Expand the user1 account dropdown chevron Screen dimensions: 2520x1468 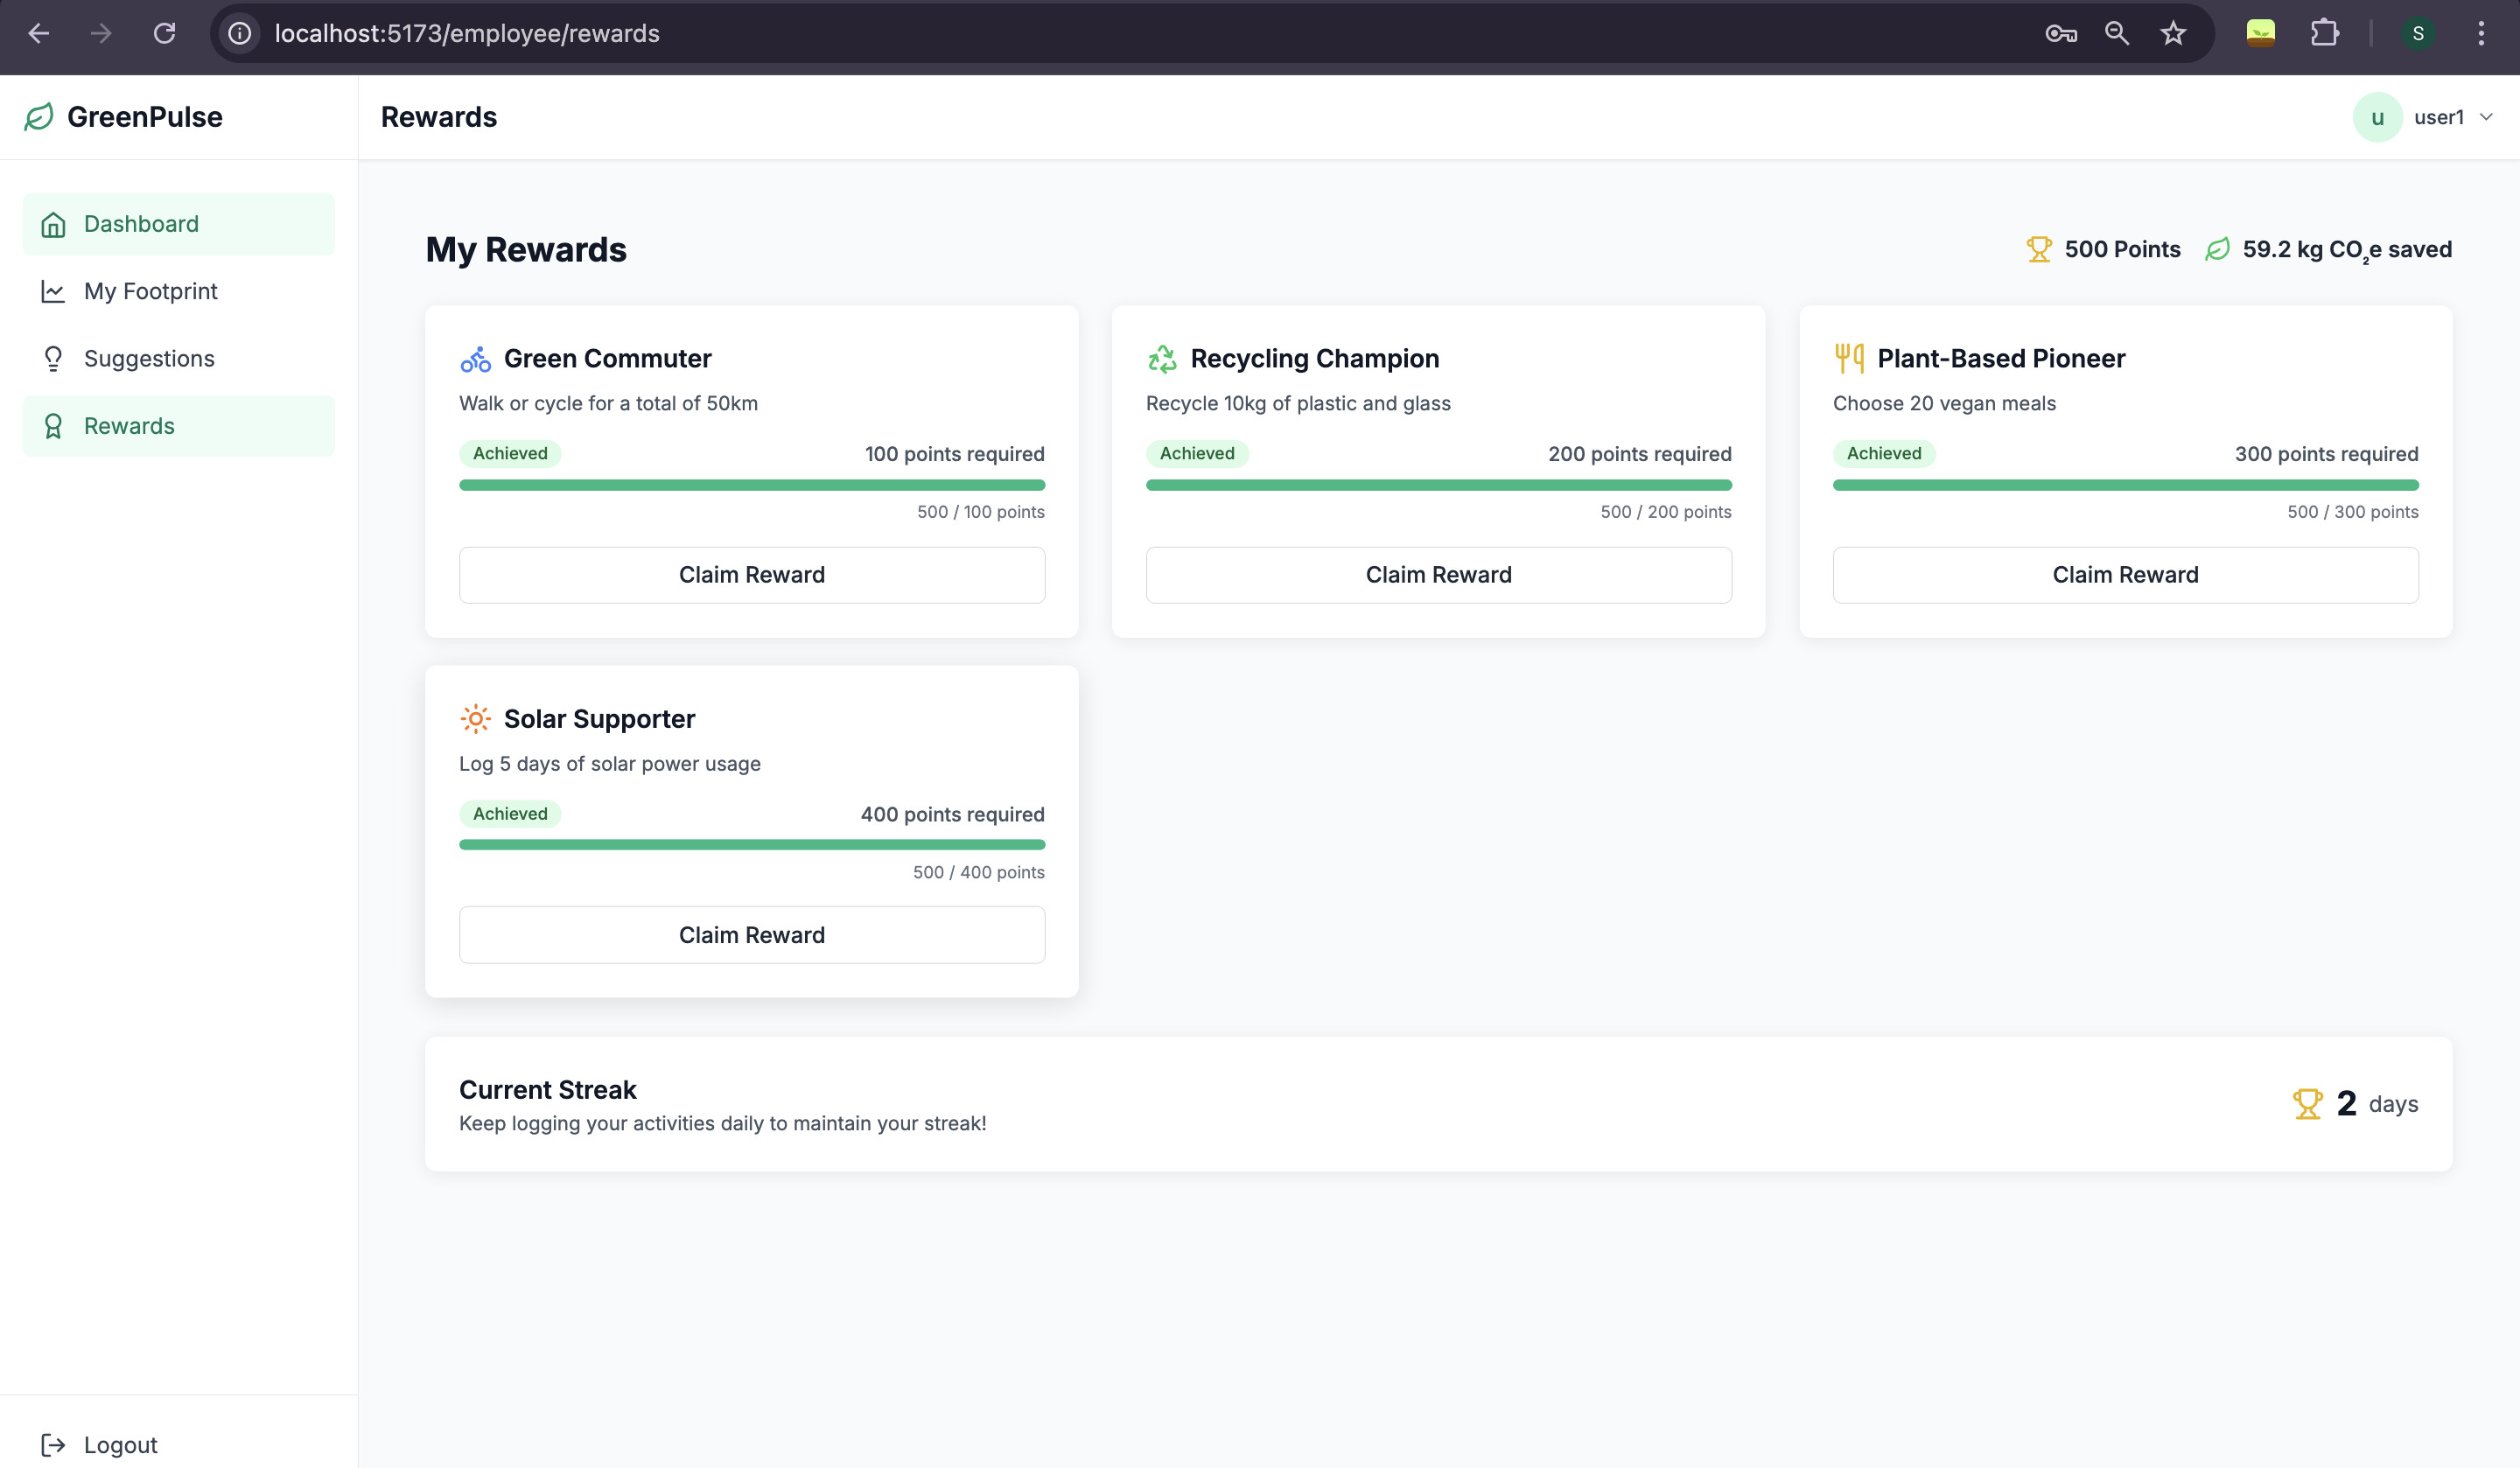2487,117
